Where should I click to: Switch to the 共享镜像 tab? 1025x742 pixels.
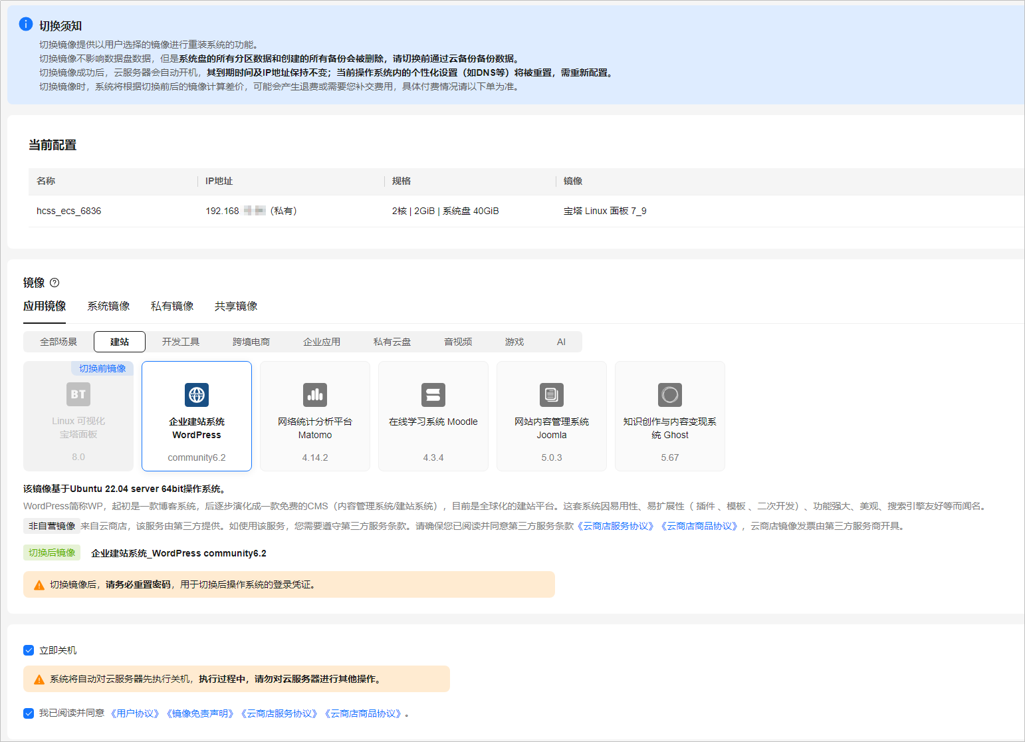click(x=236, y=306)
